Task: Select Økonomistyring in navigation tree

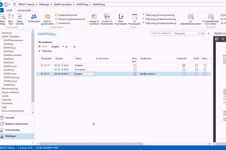Action: pos(9,89)
